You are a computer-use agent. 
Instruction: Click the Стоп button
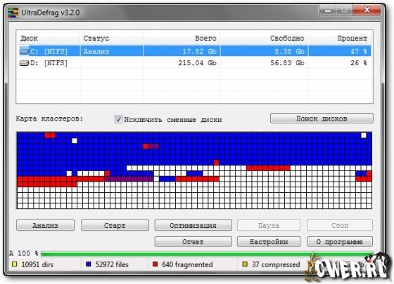(340, 225)
